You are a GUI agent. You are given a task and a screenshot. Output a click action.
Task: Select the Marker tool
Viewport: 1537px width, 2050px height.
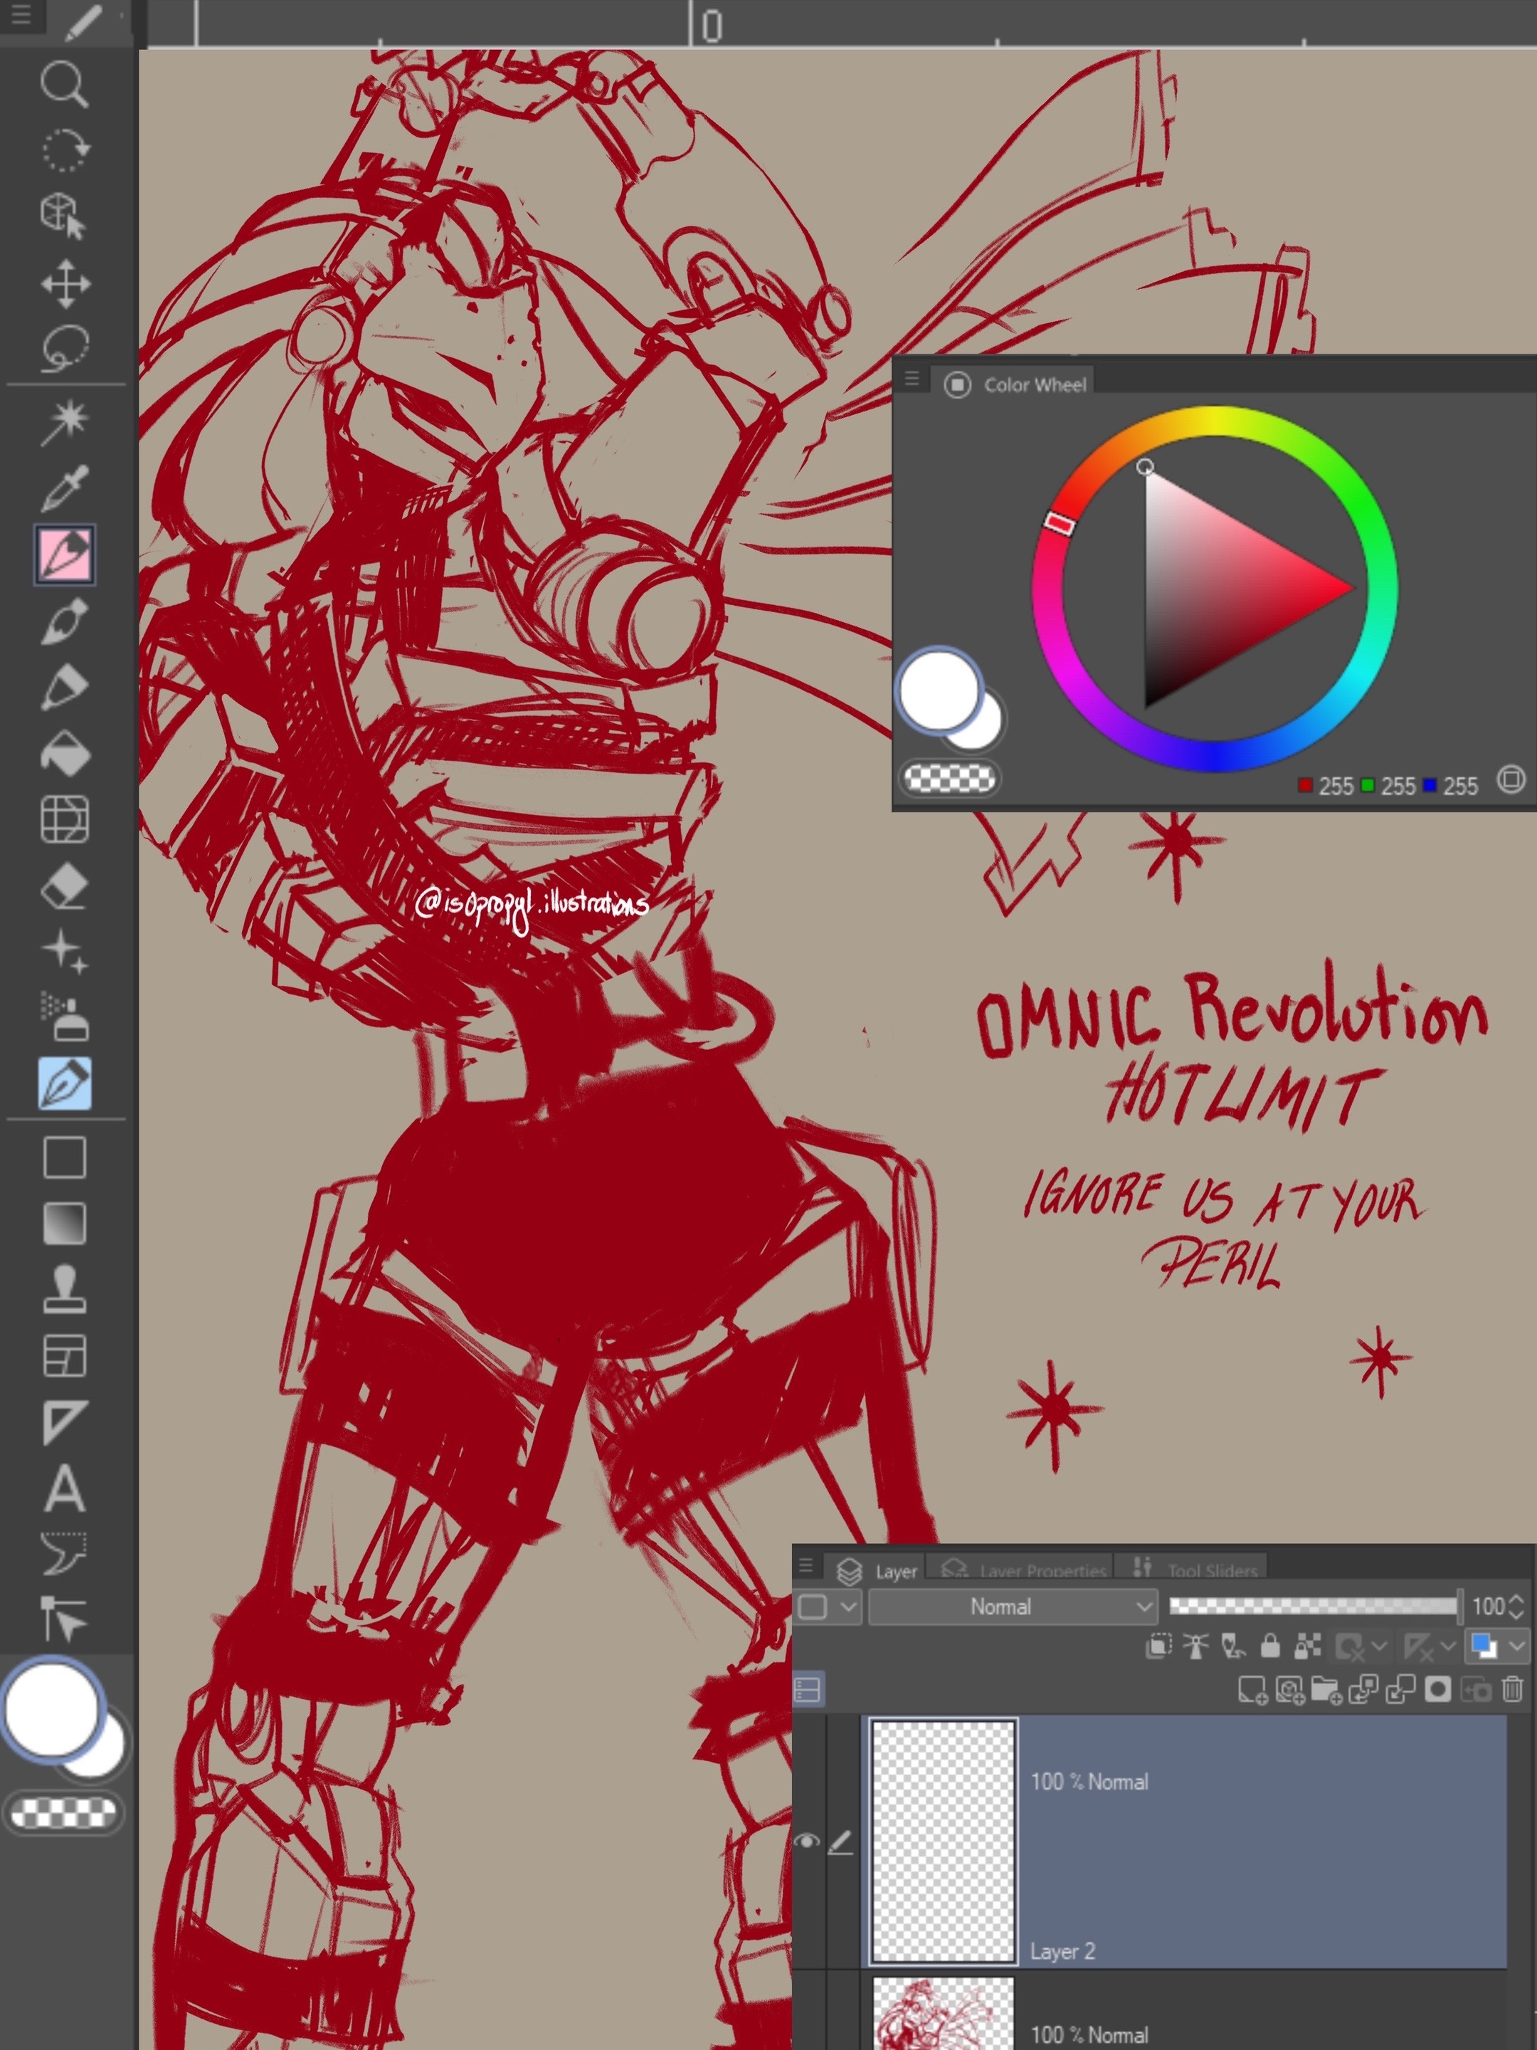65,688
